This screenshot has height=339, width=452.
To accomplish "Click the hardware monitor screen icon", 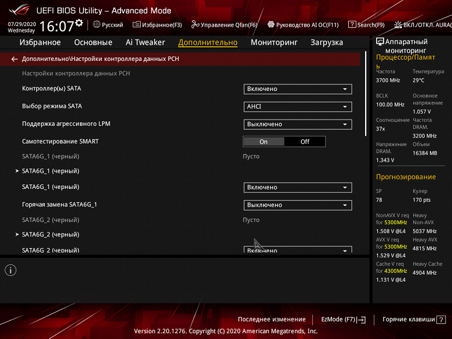I will [x=380, y=42].
